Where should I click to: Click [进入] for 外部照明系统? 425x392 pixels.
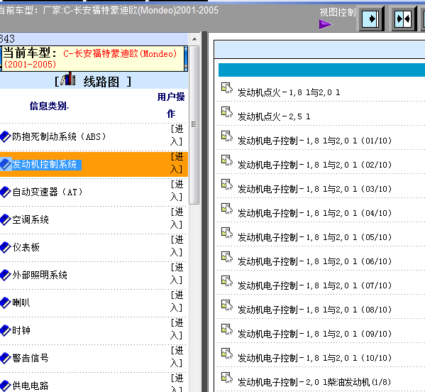click(177, 273)
